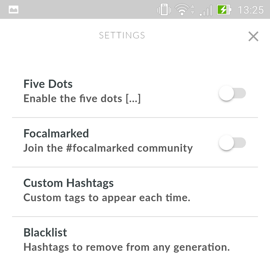Tap the vibrate mode icon
This screenshot has height=268, width=270.
point(164,10)
